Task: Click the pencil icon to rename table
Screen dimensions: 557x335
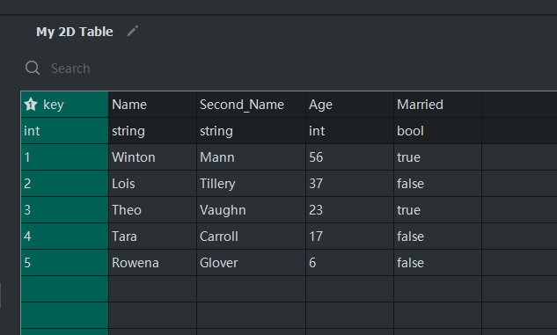Action: [133, 32]
